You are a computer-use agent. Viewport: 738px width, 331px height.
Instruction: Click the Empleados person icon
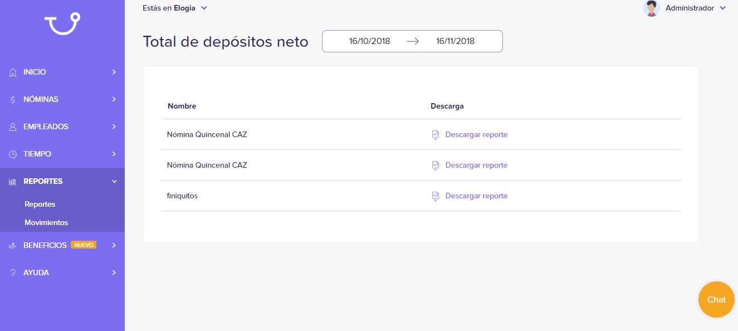point(13,127)
